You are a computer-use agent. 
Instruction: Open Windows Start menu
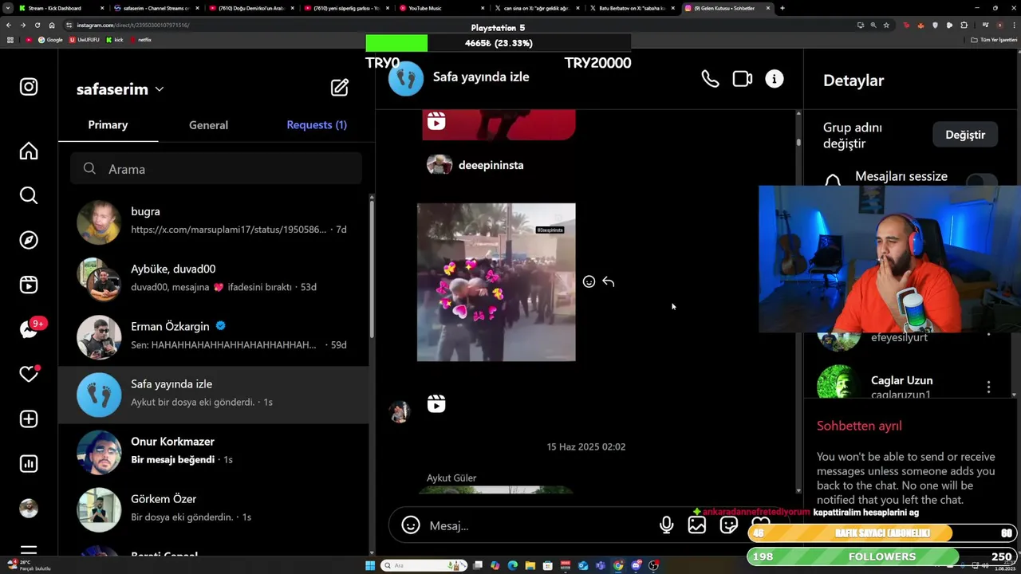[x=370, y=566]
